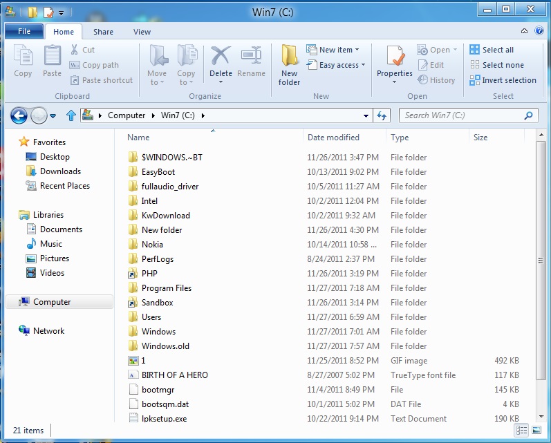Click the History command
Viewport: 551px width, 443px height.
(436, 80)
